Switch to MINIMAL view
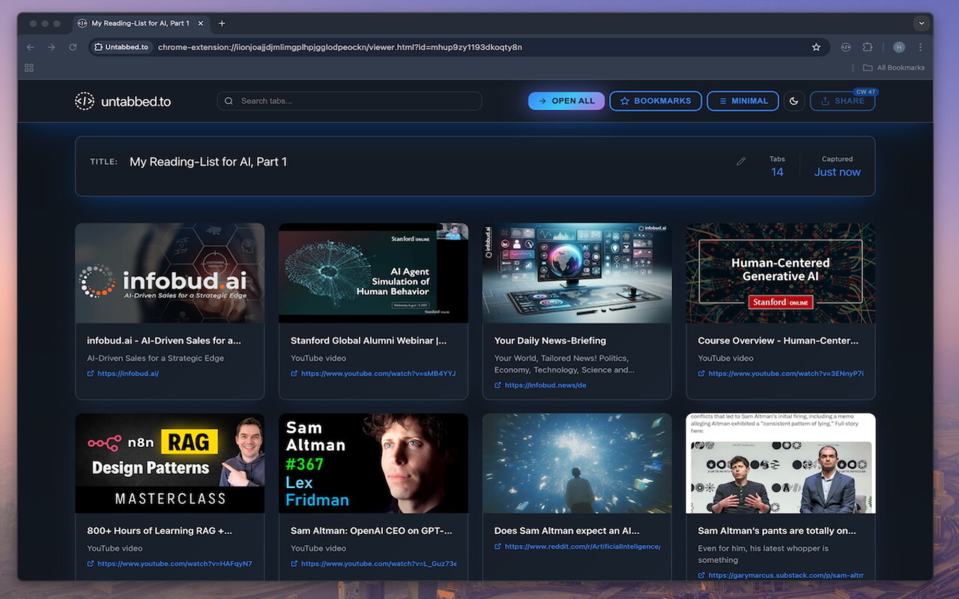959x599 pixels. (x=742, y=101)
